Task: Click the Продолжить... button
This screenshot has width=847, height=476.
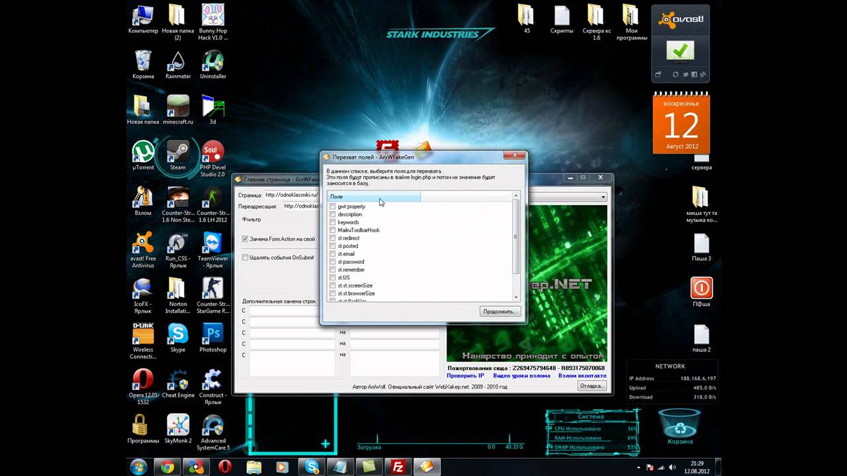Action: (x=499, y=311)
